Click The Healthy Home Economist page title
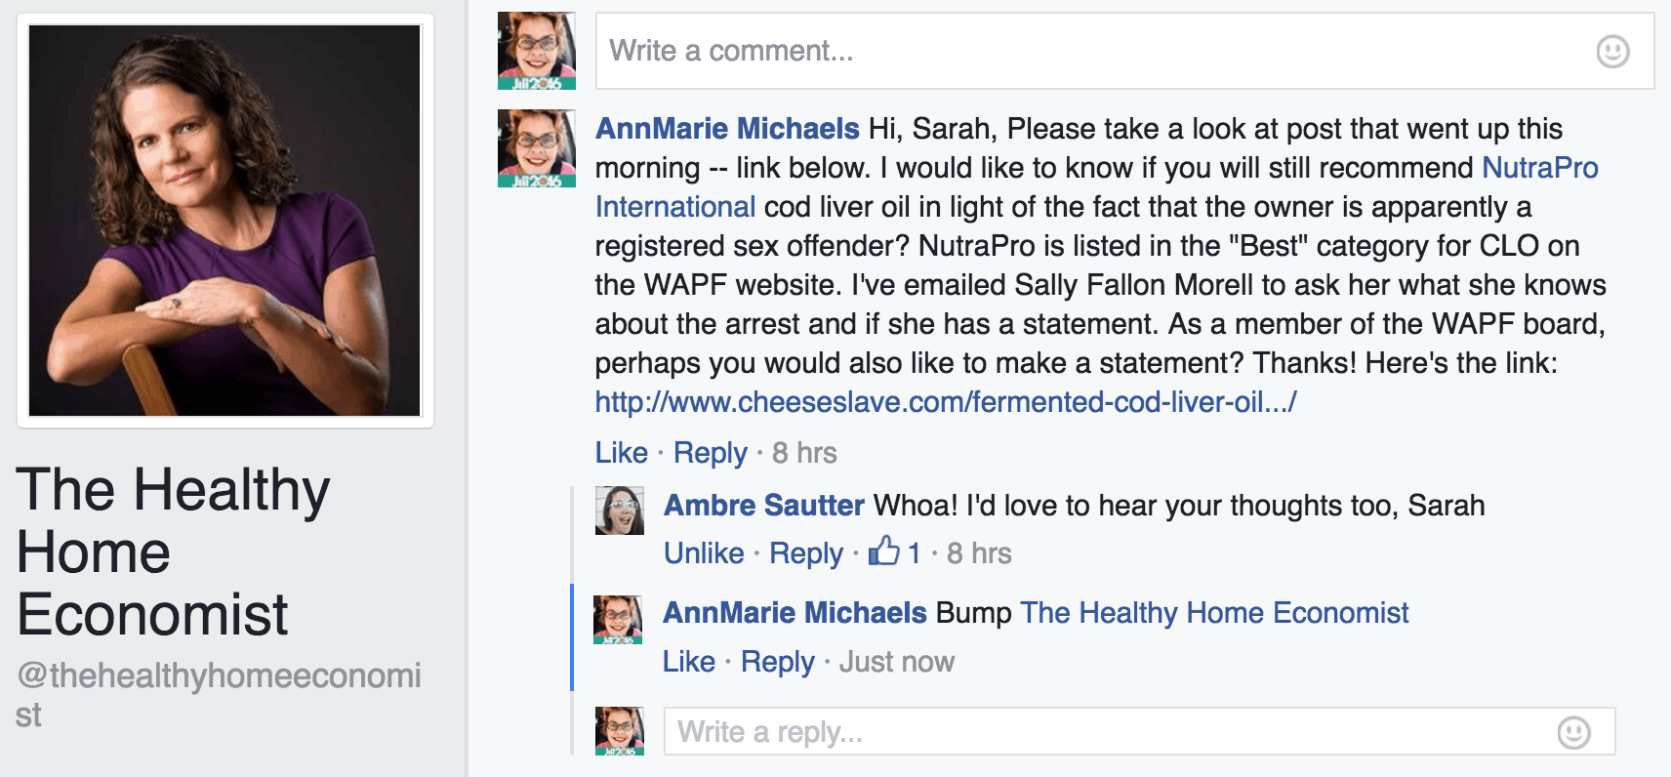This screenshot has height=777, width=1671. point(173,552)
